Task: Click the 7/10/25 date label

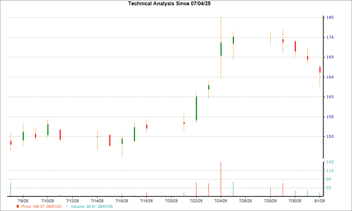Action: click(48, 201)
